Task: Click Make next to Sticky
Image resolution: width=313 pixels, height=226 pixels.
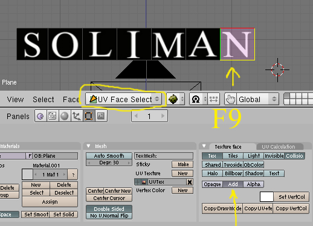Action: click(182, 164)
